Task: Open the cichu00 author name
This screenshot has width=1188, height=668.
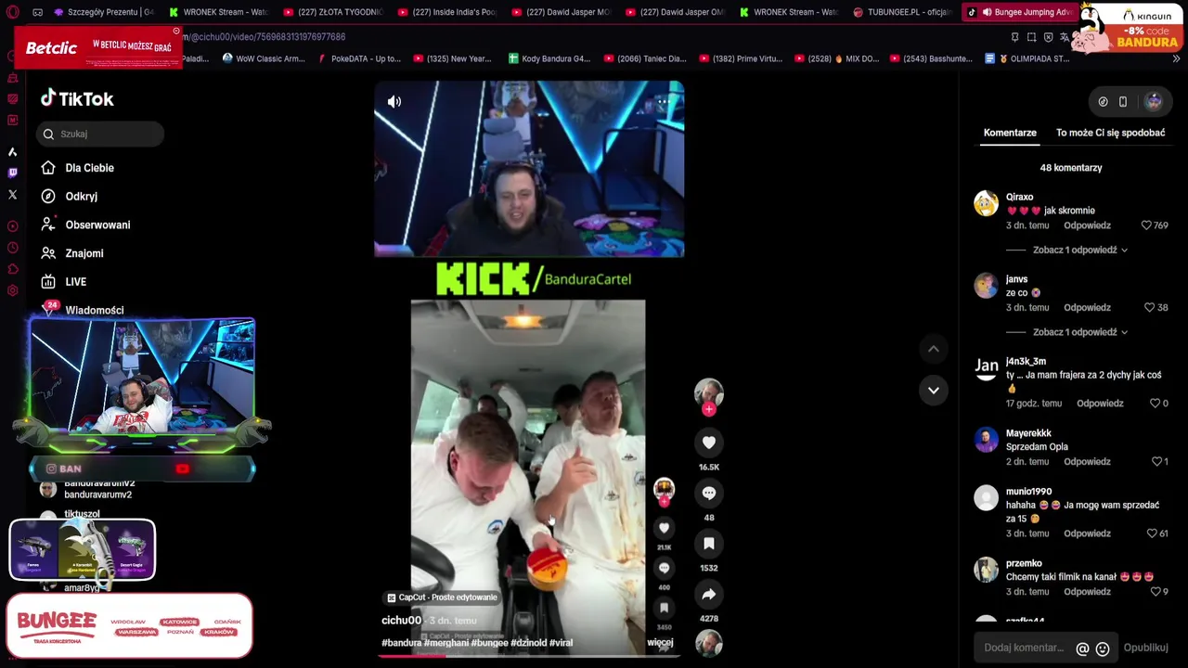Action: pyautogui.click(x=401, y=620)
